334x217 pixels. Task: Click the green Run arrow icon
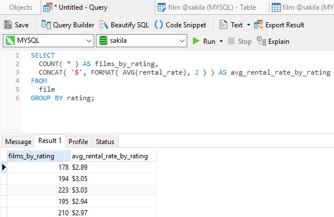tap(196, 41)
